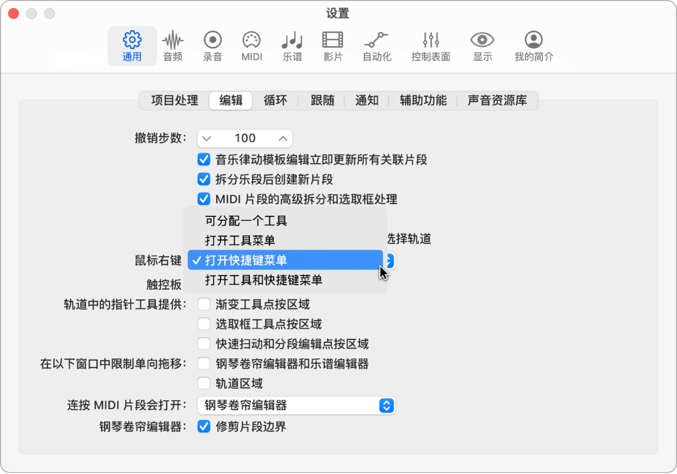Disable 拆分乐段后创建新片段
Viewport: 677px width, 474px height.
click(204, 180)
